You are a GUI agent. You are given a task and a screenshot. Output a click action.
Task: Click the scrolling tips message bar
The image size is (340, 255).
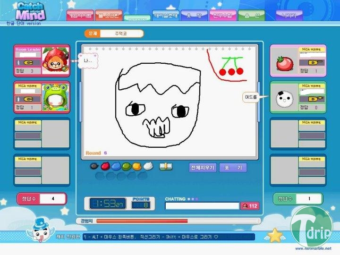[x=169, y=237]
